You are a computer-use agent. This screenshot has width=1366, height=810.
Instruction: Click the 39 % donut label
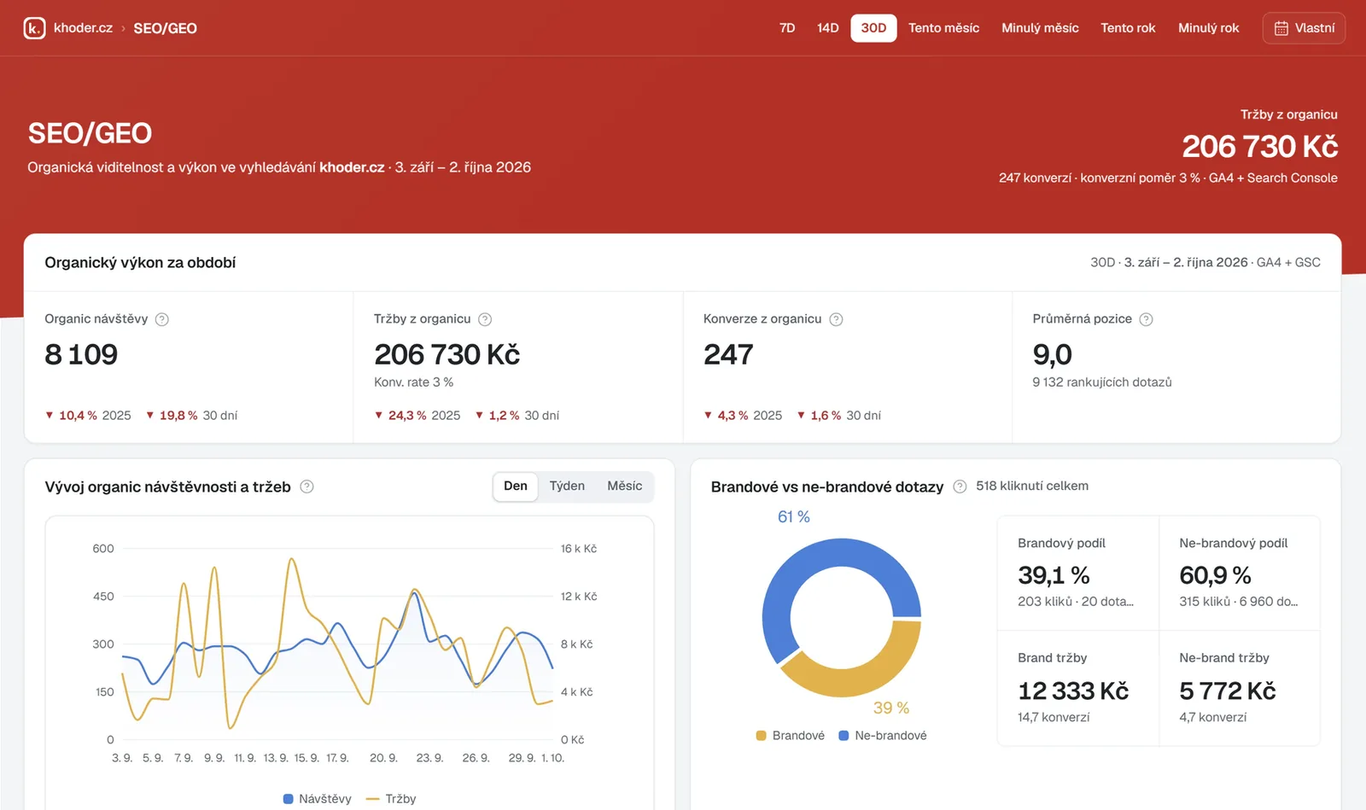pyautogui.click(x=891, y=708)
